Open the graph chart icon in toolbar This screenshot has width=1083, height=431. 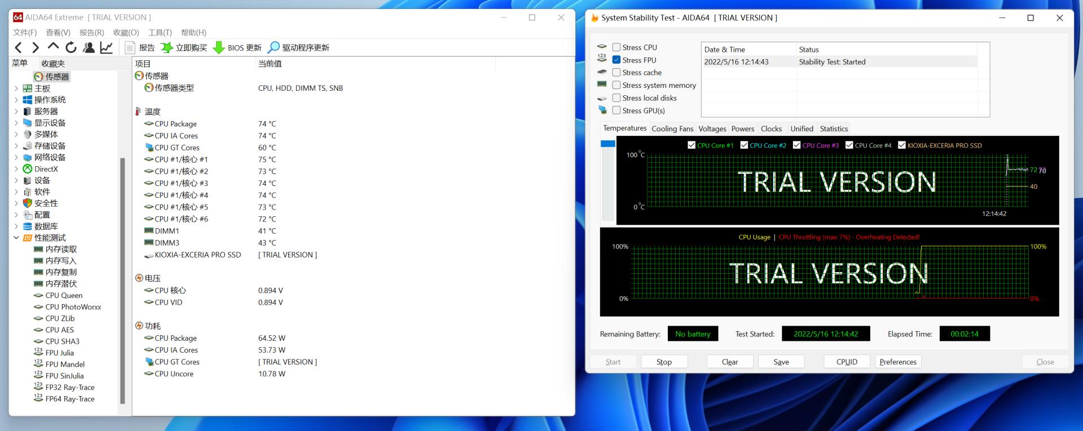106,48
